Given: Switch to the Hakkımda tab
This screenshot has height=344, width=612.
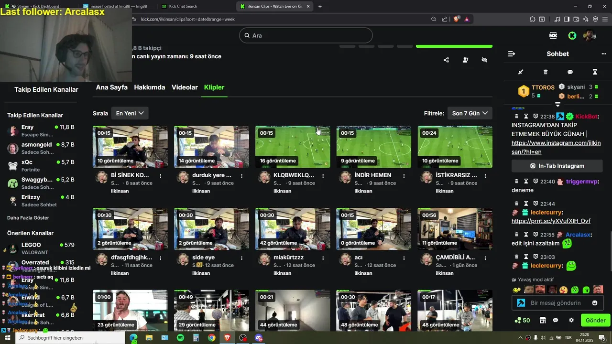Looking at the screenshot, I should 150,87.
